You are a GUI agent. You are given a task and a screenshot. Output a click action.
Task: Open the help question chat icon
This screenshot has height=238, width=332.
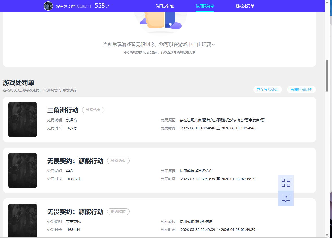point(286,198)
